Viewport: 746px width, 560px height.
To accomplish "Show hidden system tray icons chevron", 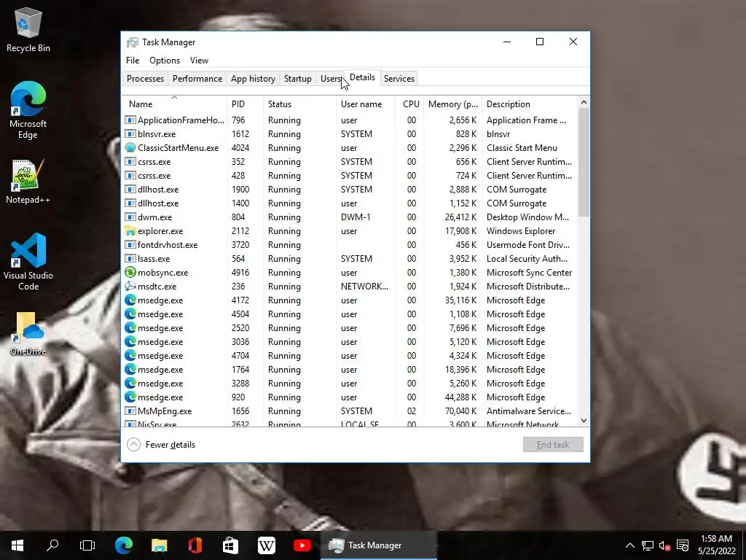I will point(630,545).
